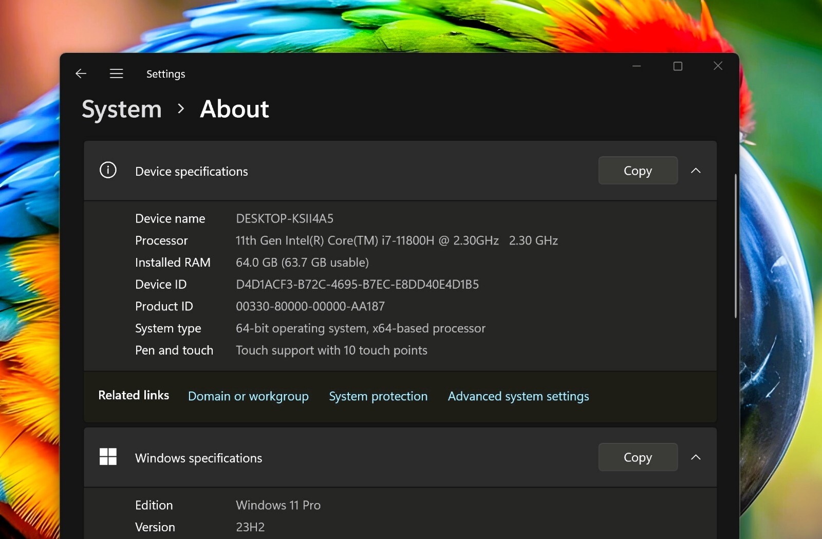
Task: Click the vertical scrollbar thumb
Action: point(735,246)
